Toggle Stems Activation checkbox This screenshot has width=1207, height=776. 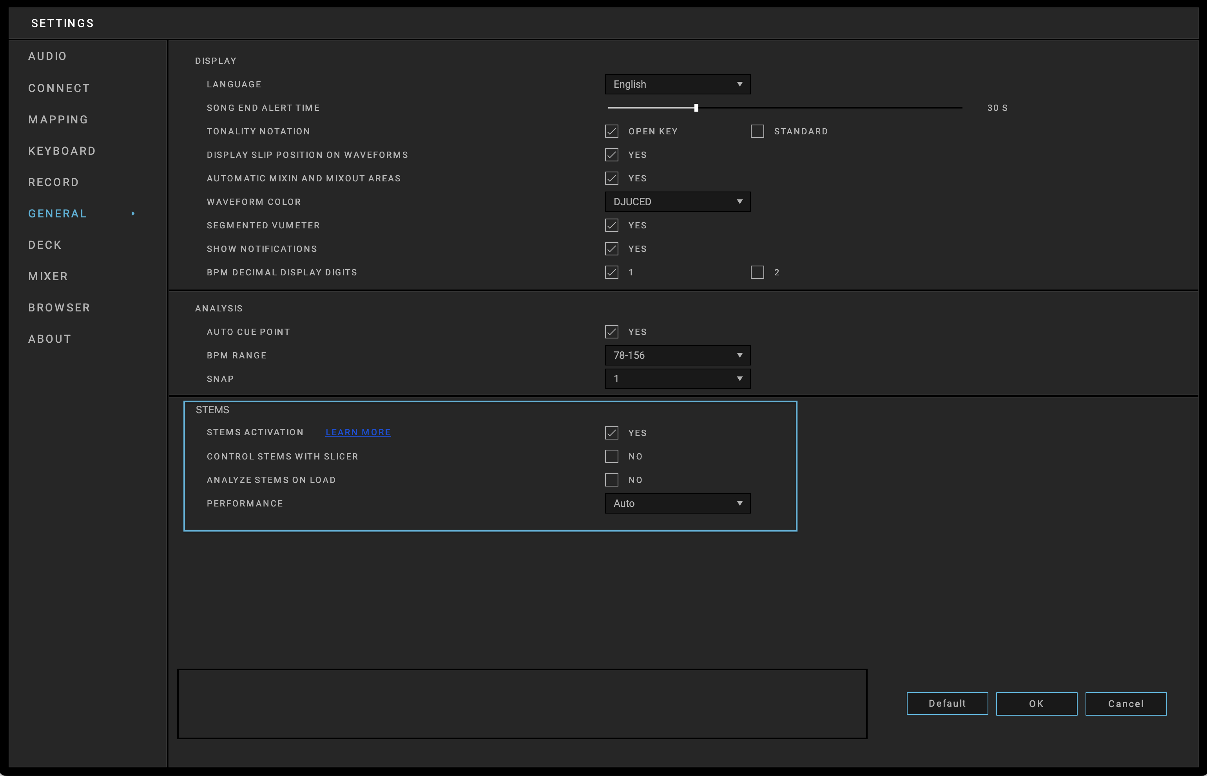(x=612, y=433)
